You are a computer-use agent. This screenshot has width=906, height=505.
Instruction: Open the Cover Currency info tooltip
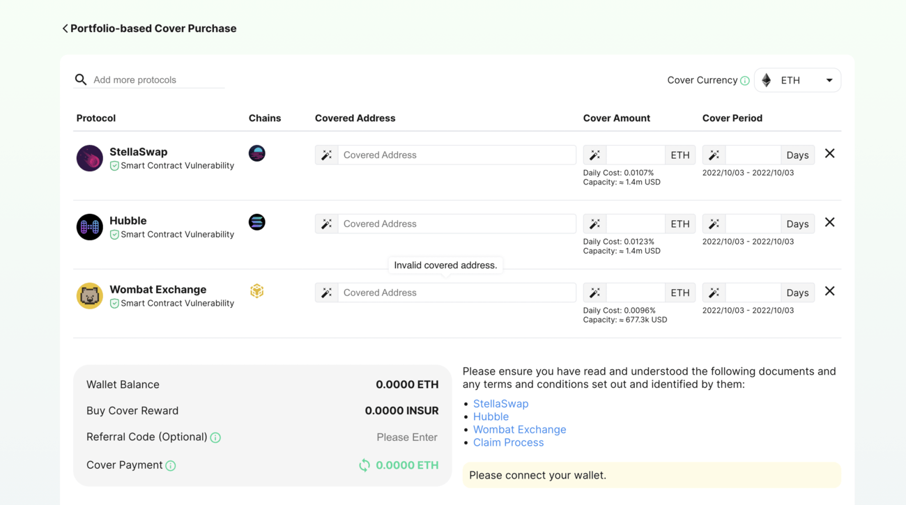tap(745, 81)
